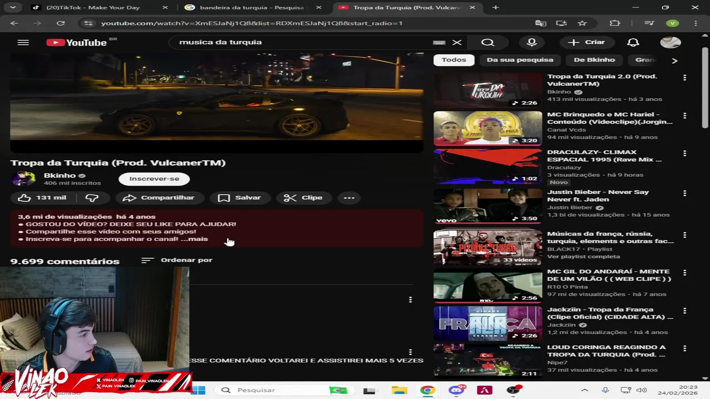The width and height of the screenshot is (710, 399).
Task: Click the Justin Bieber Never Say Never thumbnail
Action: 488,206
